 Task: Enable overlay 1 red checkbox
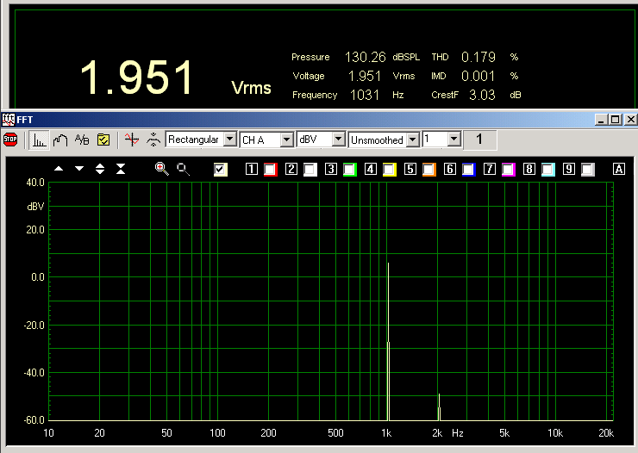tap(270, 170)
